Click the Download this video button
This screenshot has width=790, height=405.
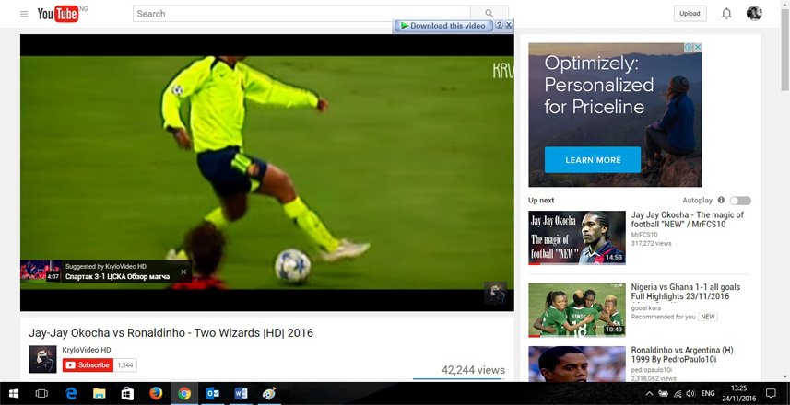click(x=442, y=26)
